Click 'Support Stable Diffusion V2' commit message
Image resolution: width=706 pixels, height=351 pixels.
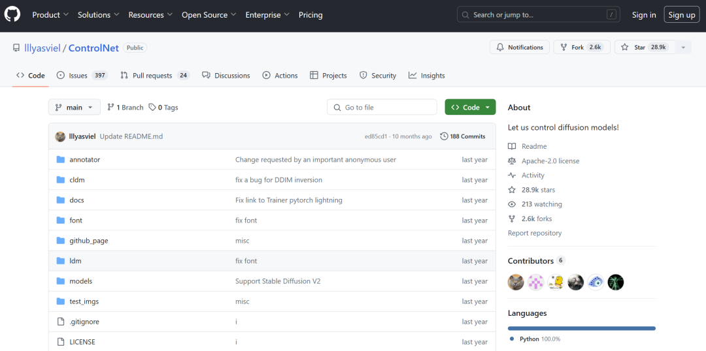click(278, 281)
